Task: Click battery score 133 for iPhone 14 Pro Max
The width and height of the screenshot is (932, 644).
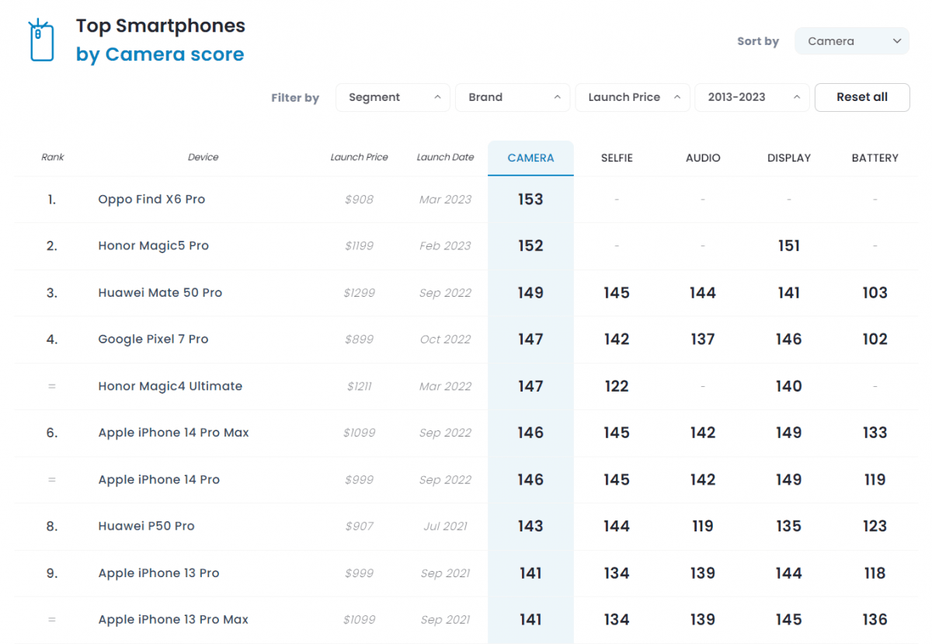Action: pyautogui.click(x=875, y=433)
